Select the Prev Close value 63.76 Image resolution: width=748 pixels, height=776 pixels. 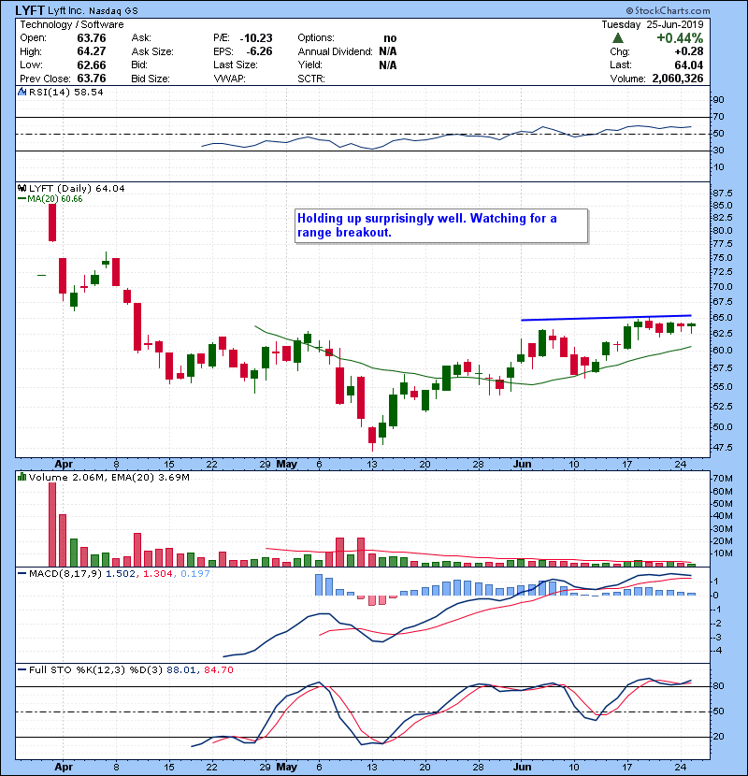pyautogui.click(x=92, y=79)
